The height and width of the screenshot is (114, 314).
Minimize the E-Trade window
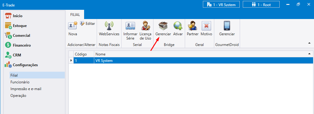[x=288, y=5]
